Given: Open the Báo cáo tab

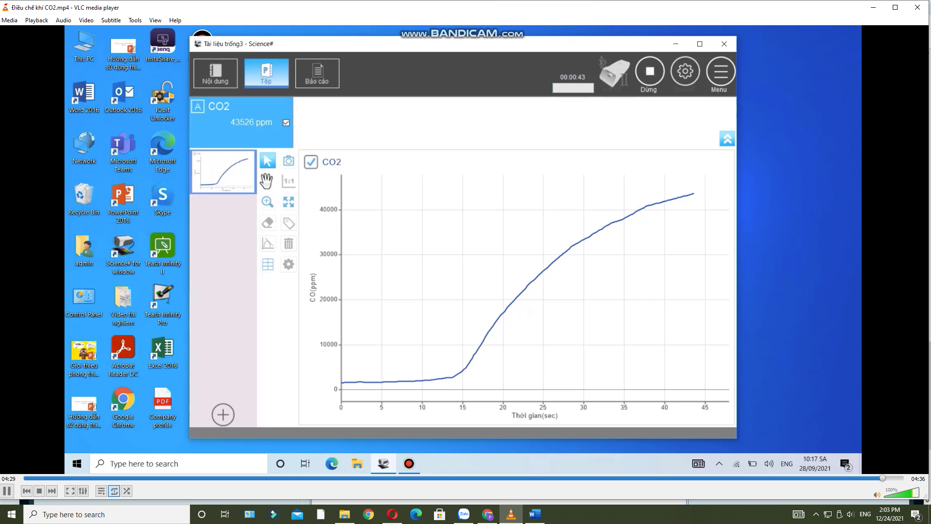Looking at the screenshot, I should (x=317, y=73).
